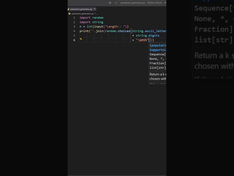
Task: Click the forward navigation arrow
Action: click(116, 3)
